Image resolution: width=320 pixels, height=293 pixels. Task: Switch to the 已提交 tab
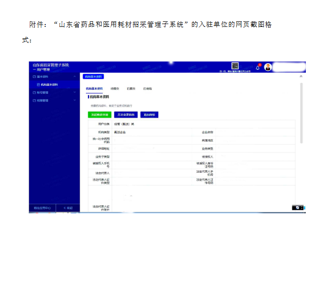click(131, 88)
